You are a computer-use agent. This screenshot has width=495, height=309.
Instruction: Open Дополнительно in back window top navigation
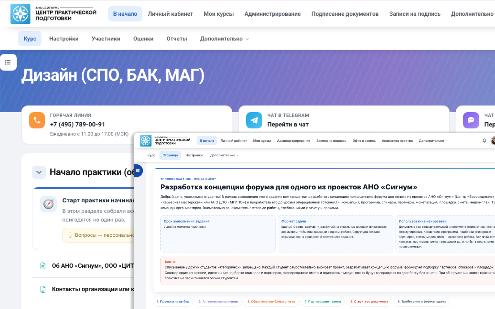tap(472, 14)
